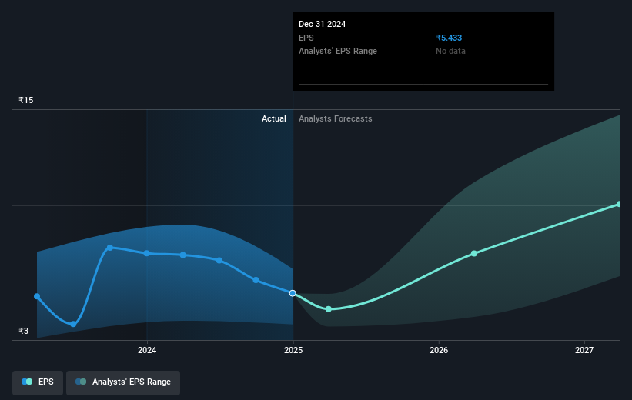632x400 pixels.
Task: Click the 2024 x-axis label
Action: (147, 351)
